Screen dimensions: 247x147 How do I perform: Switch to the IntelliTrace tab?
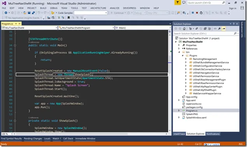point(179,134)
